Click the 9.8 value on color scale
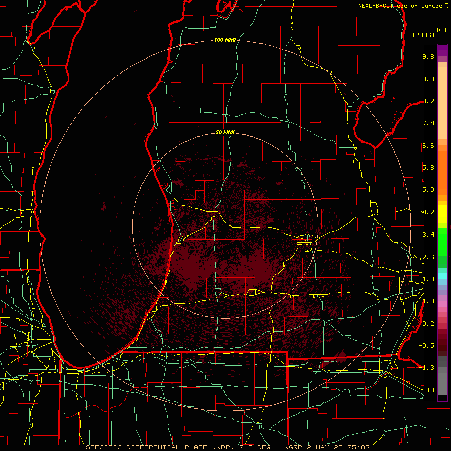 (428, 56)
